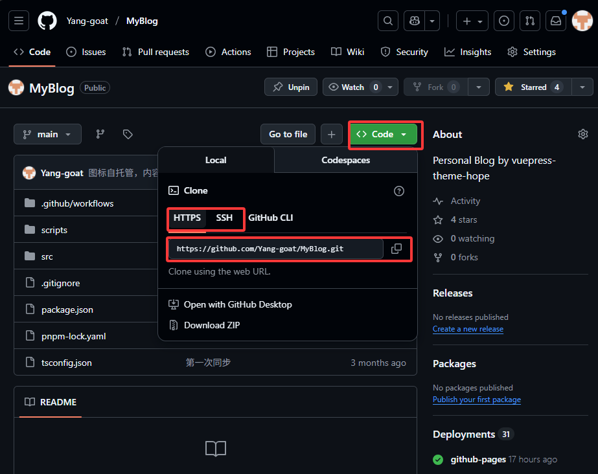Open the hamburger navigation menu
This screenshot has width=598, height=474.
[x=19, y=21]
